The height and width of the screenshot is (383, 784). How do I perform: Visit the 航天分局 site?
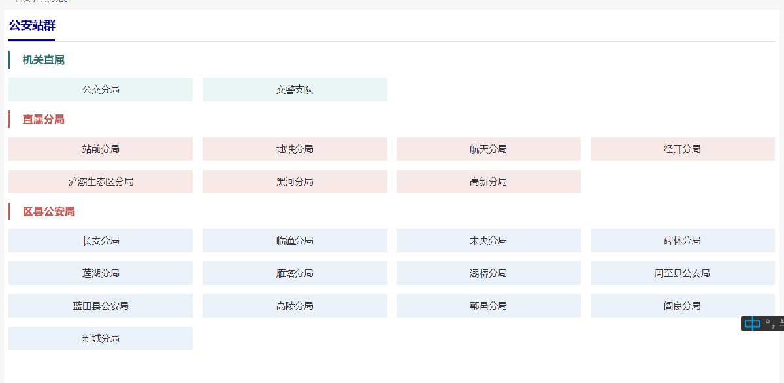[x=489, y=149]
